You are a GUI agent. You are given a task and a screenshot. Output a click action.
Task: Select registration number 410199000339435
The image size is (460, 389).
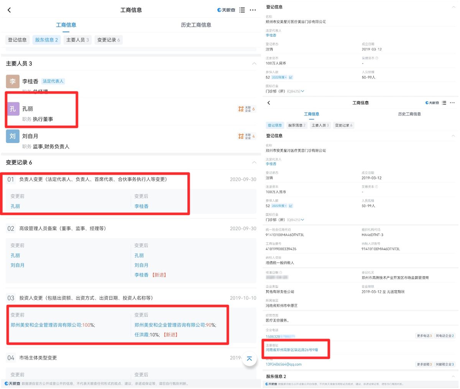tap(281, 249)
